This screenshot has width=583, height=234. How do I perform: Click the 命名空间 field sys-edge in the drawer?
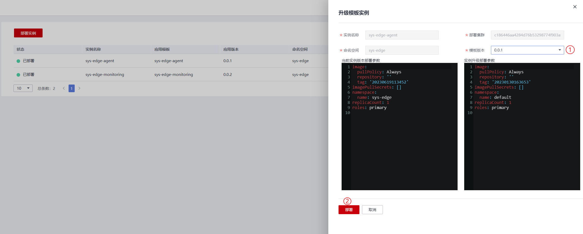click(402, 50)
